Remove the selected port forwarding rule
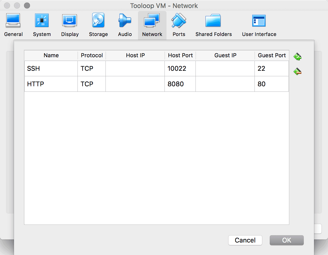328x255 pixels. tap(297, 72)
